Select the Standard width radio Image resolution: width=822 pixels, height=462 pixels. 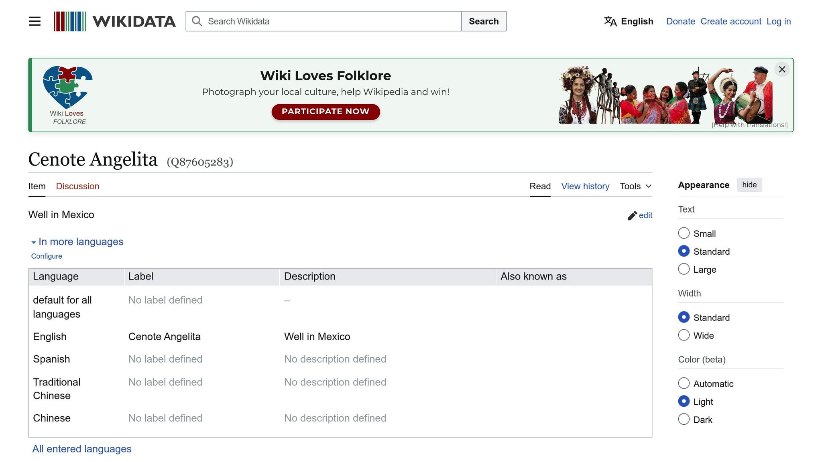point(684,317)
